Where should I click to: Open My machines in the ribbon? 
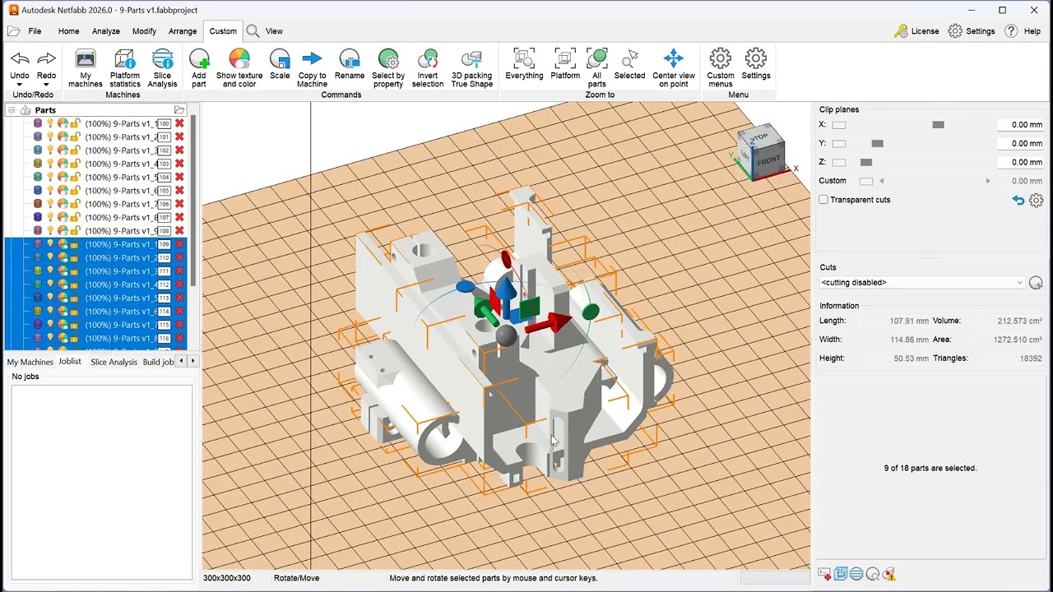click(86, 67)
